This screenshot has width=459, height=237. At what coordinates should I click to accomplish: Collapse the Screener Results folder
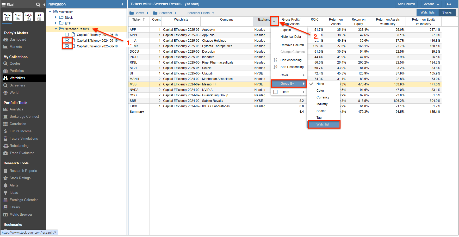56,29
